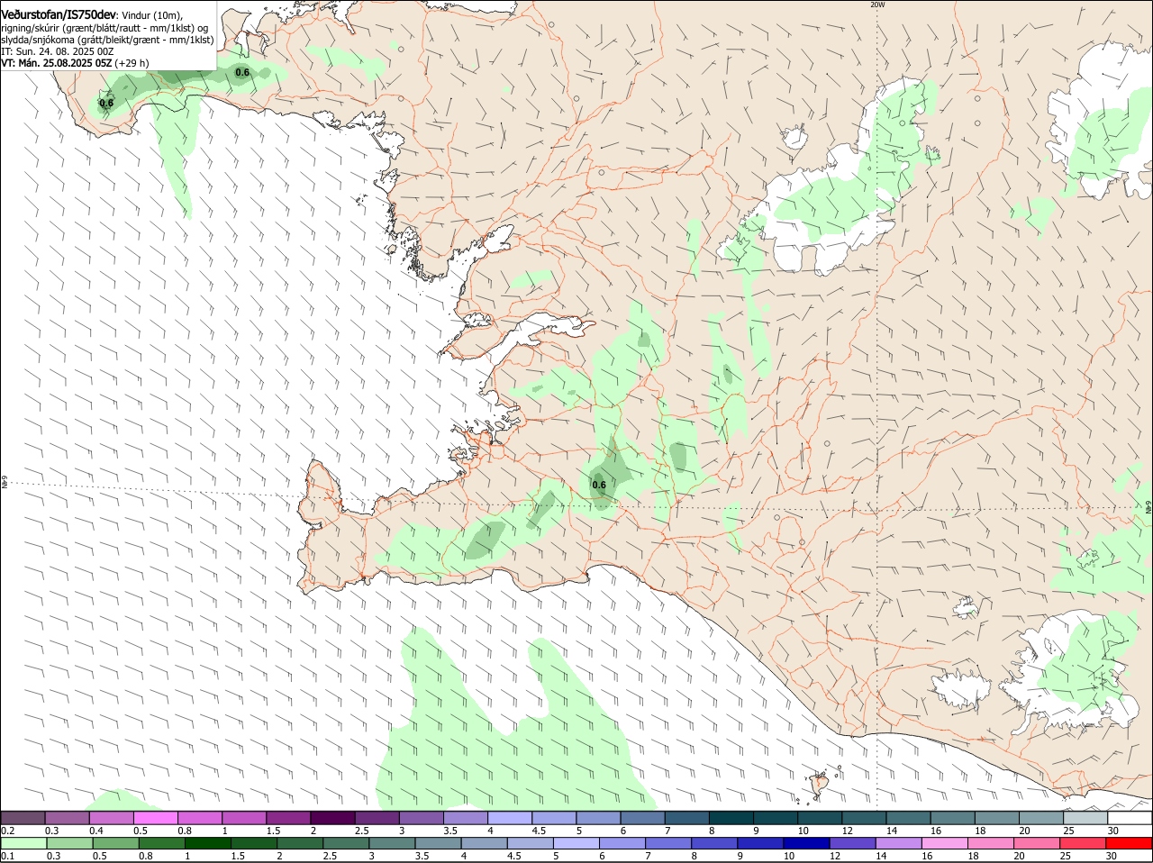Screen dimensions: 1153x863
Task: Select the bright red lower swatch after 30
Action: pyautogui.click(x=1130, y=843)
